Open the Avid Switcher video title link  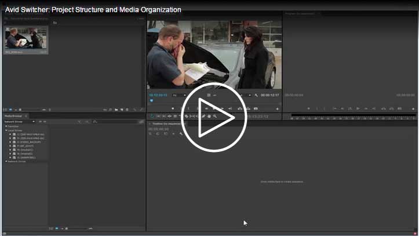click(x=93, y=10)
